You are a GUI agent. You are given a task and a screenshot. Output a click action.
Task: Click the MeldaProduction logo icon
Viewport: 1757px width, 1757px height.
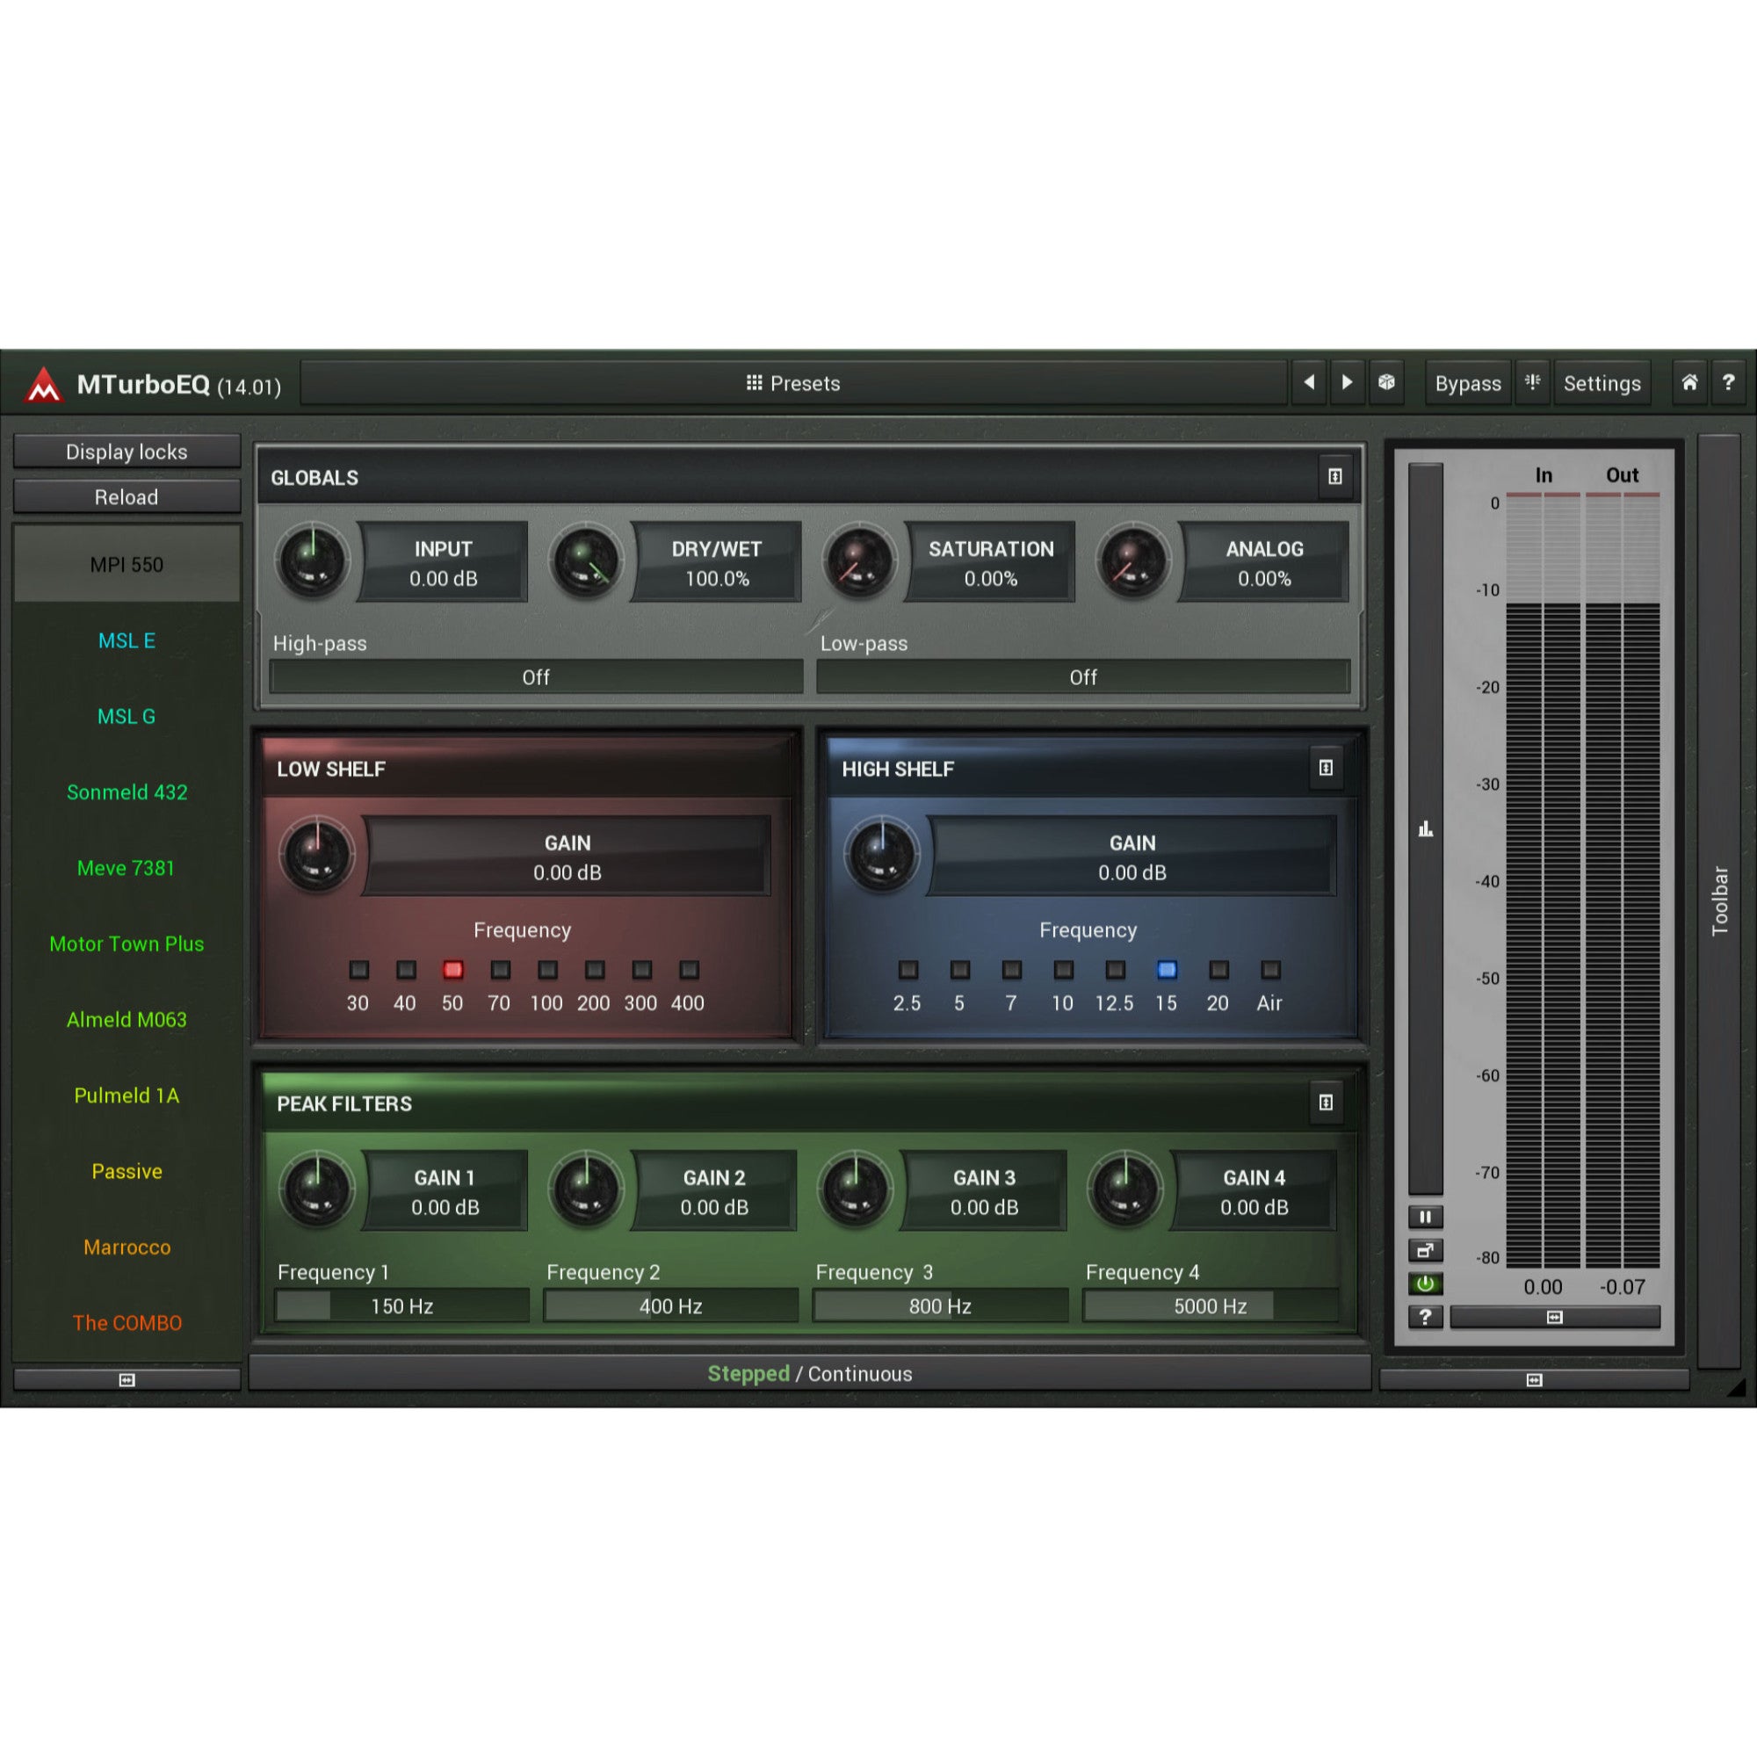44,385
